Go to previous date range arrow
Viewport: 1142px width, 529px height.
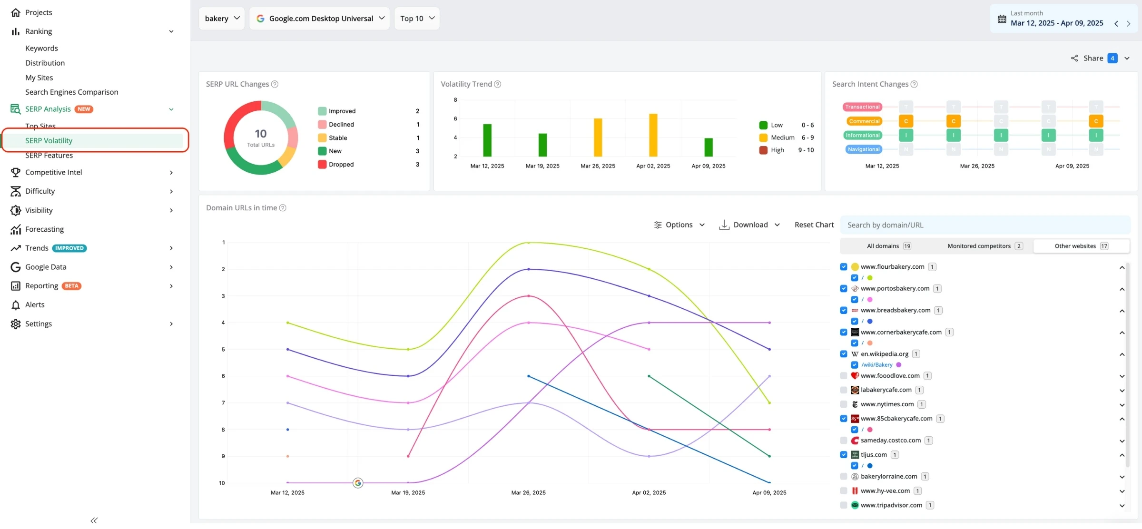click(1116, 23)
